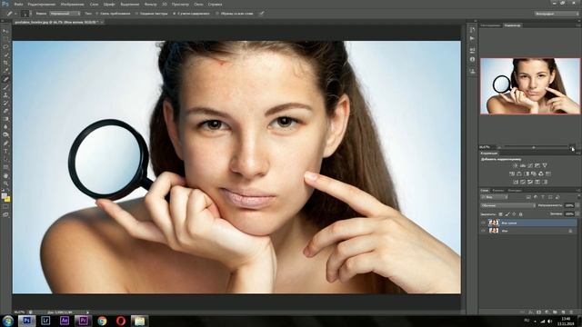The image size is (582, 327).
Task: Hide the "Фон копия" layer
Action: pyautogui.click(x=483, y=223)
